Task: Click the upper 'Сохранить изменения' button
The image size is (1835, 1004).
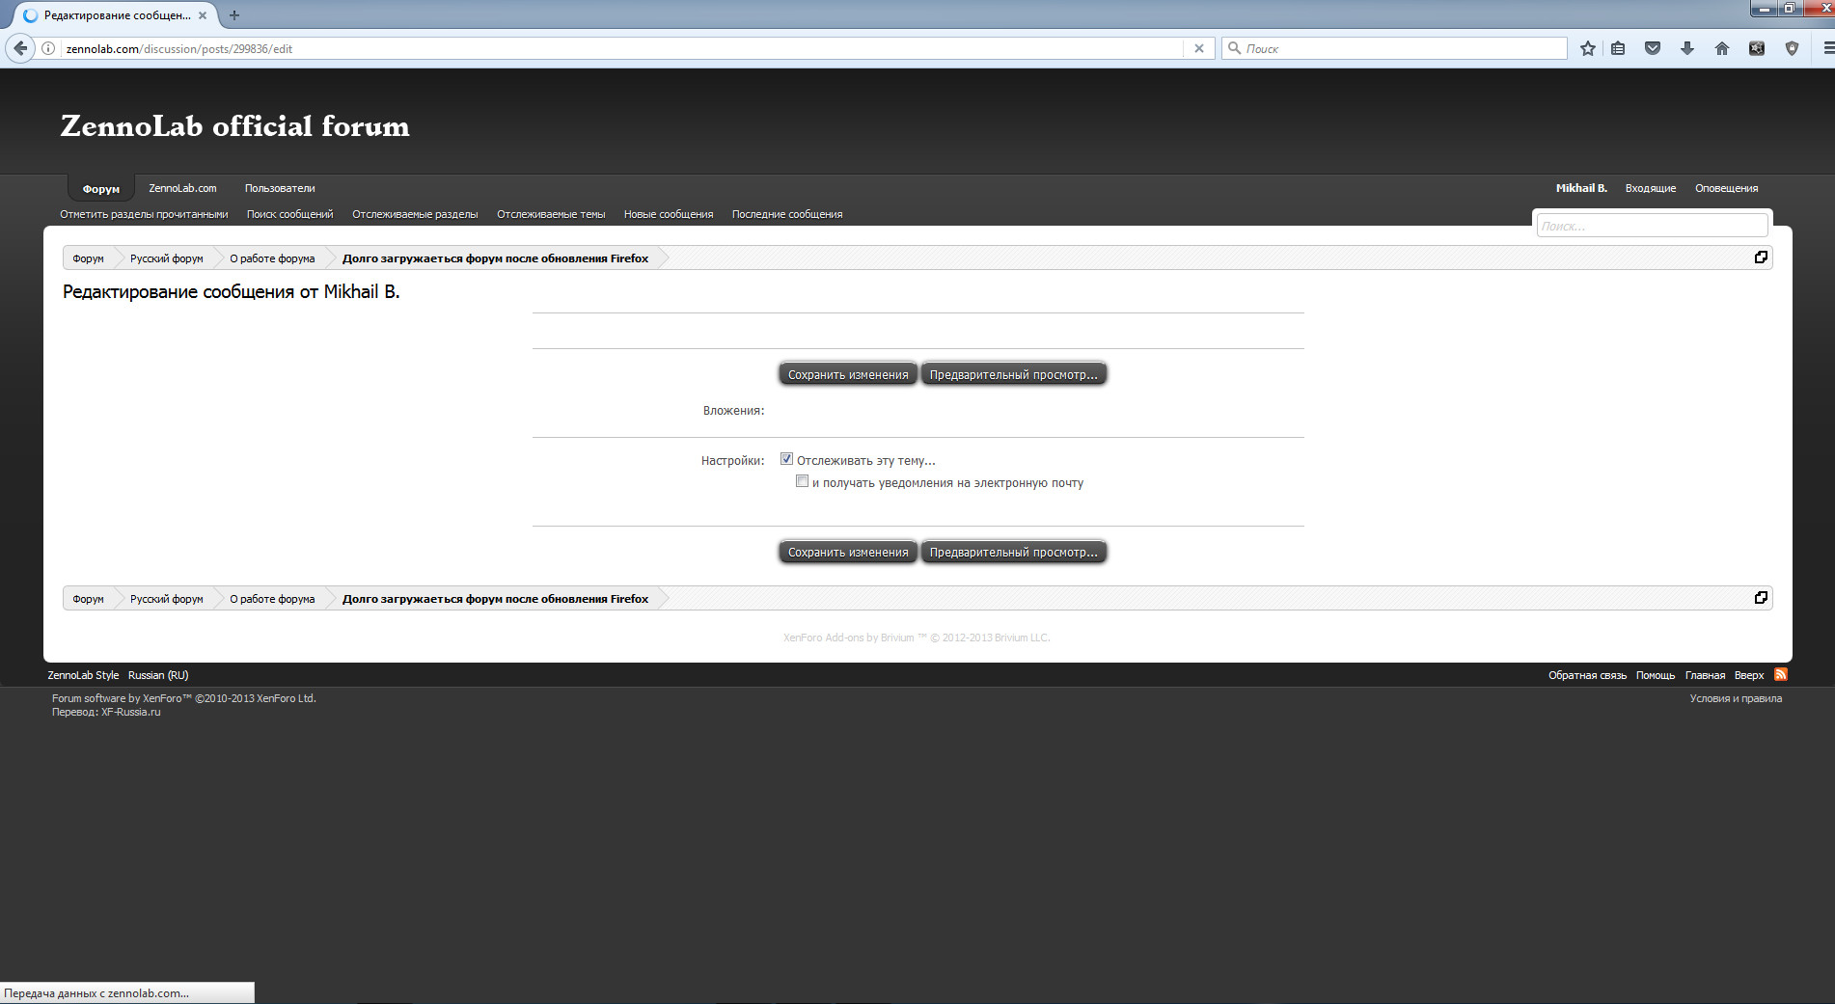Action: click(x=848, y=374)
